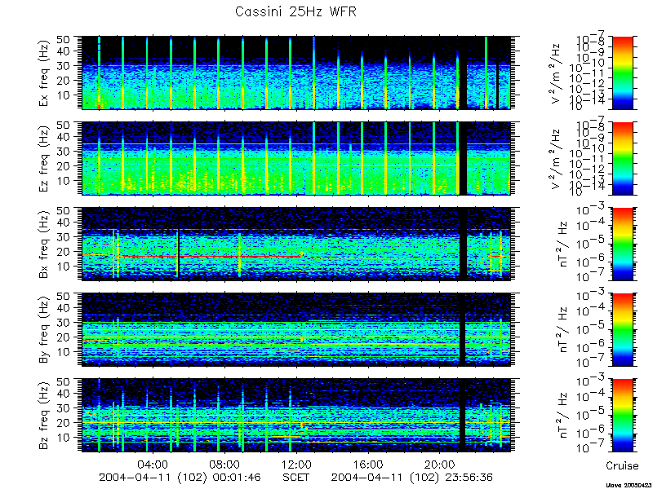Click the nT²/Hz unit label beside Bx color bar
653x489 pixels.
563,244
